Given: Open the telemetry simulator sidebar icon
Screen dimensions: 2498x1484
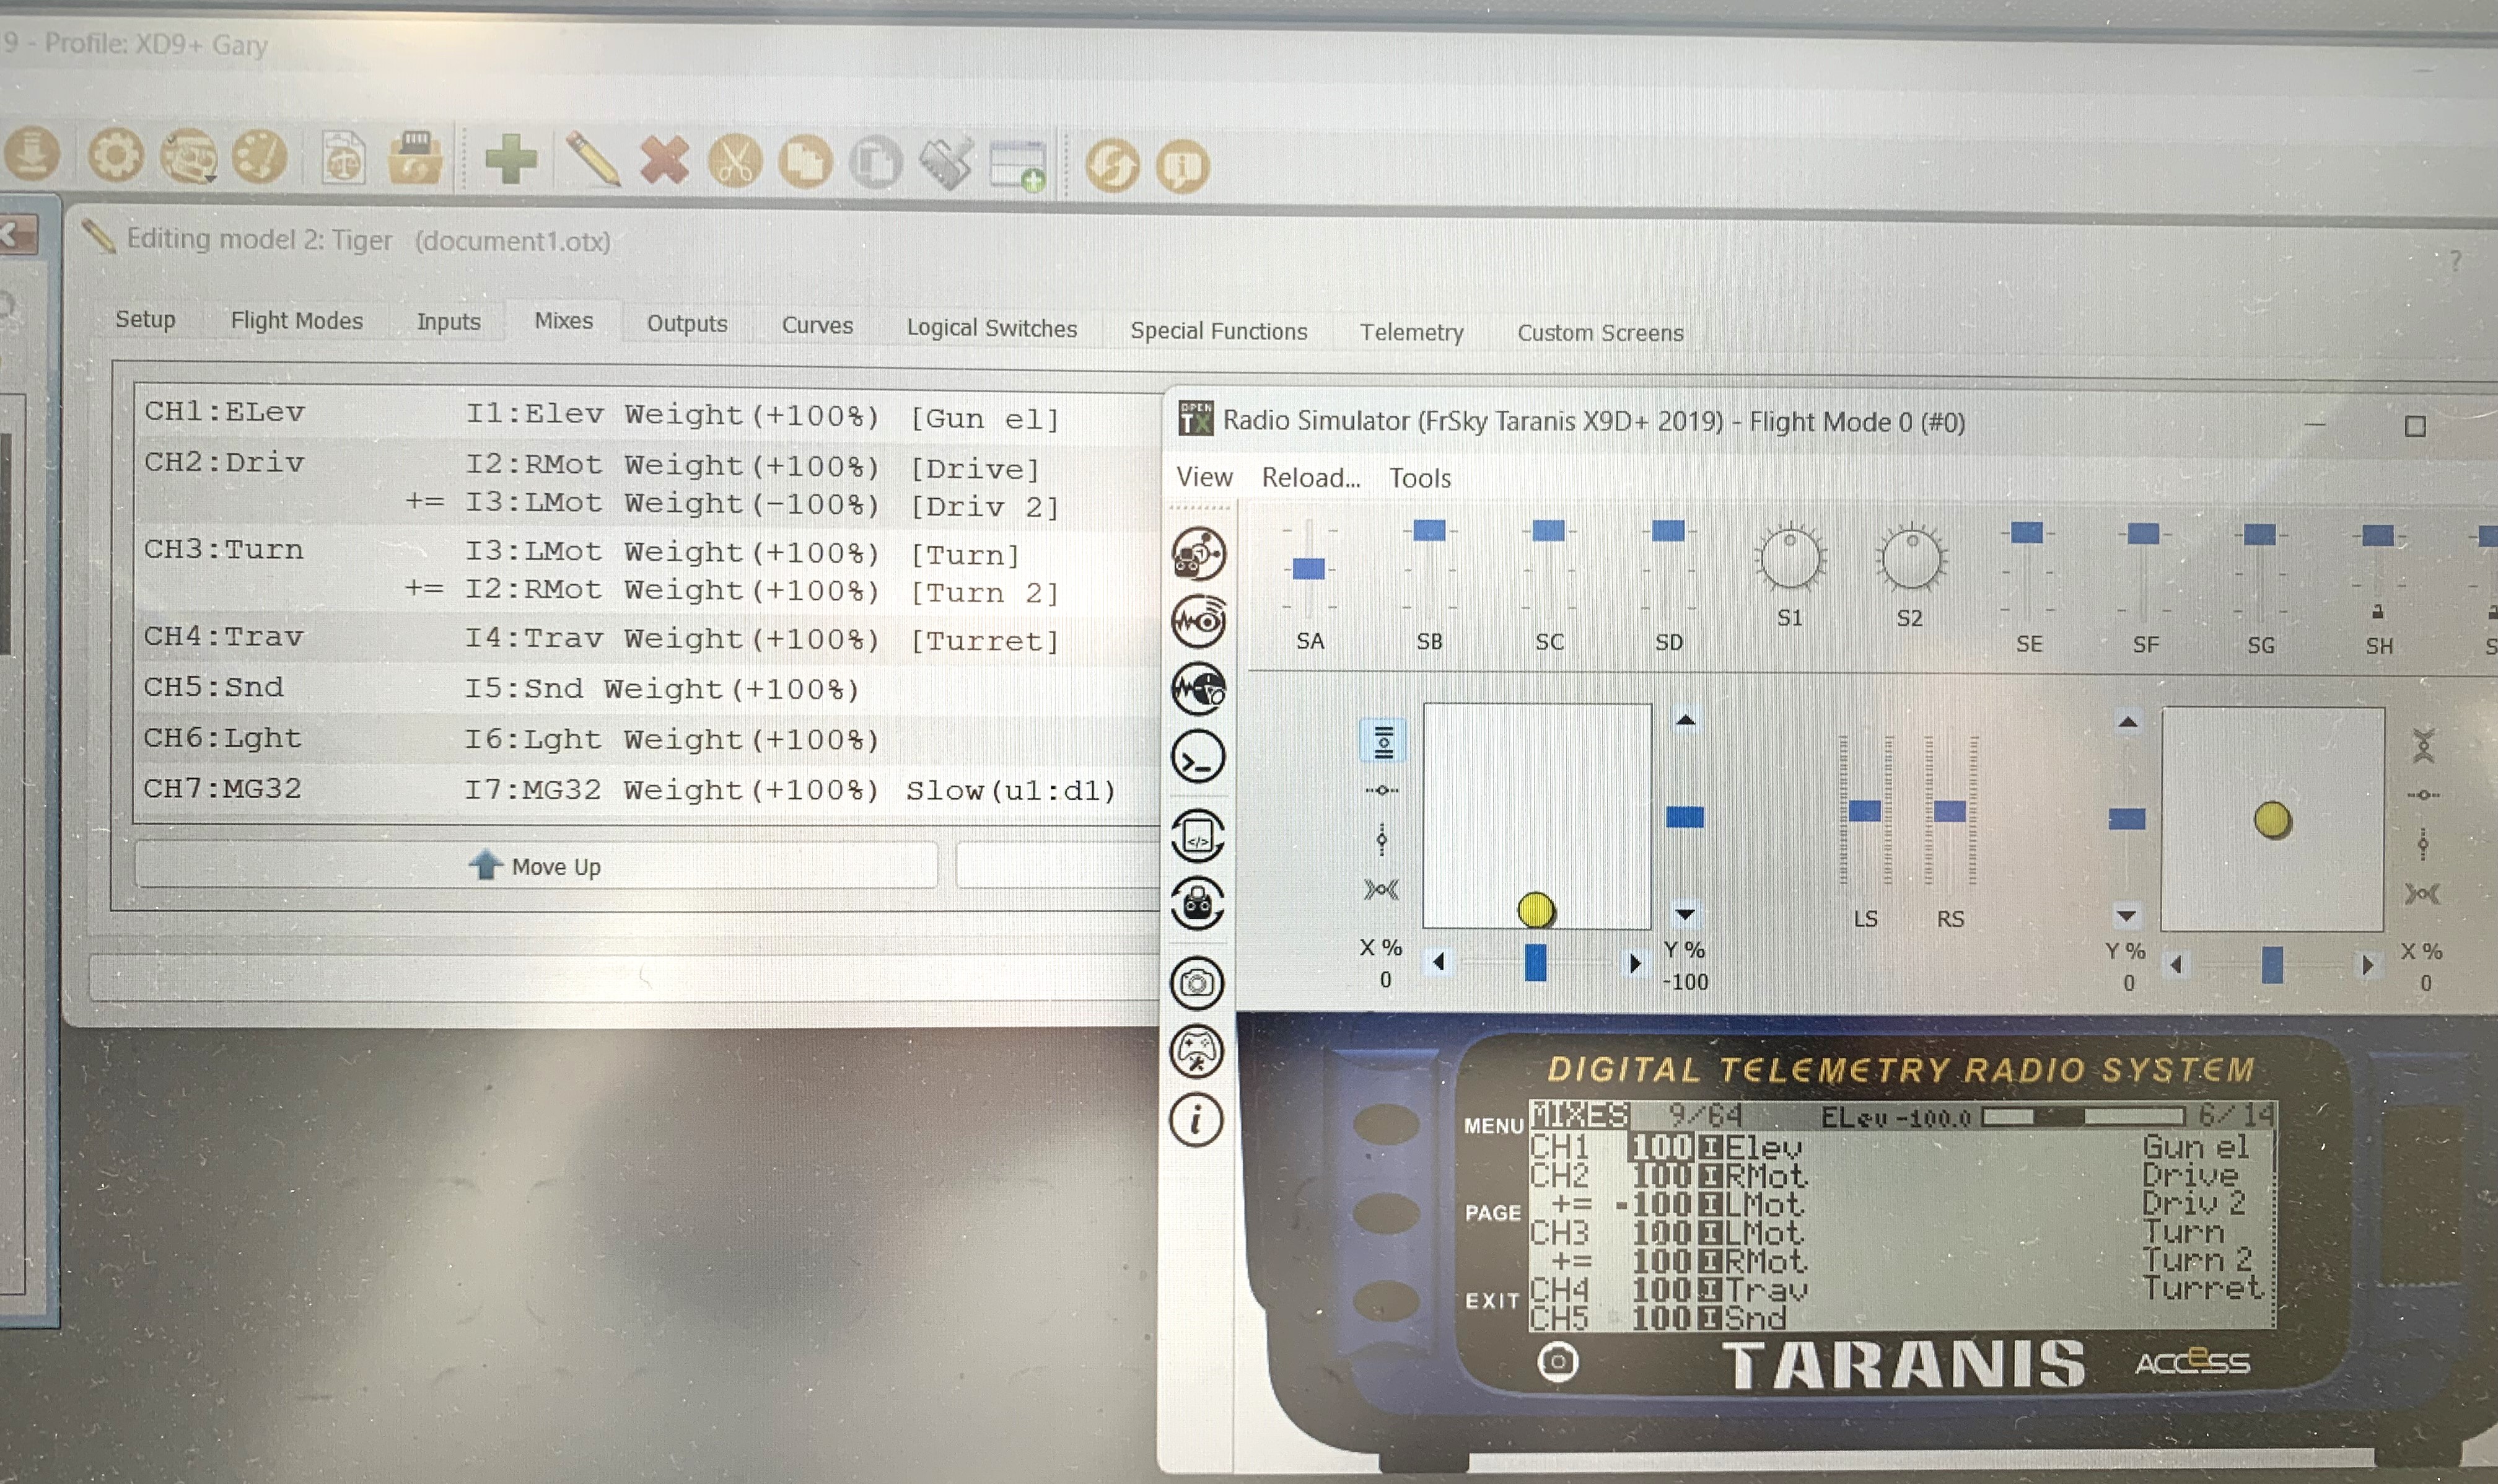Looking at the screenshot, I should click(x=1199, y=621).
